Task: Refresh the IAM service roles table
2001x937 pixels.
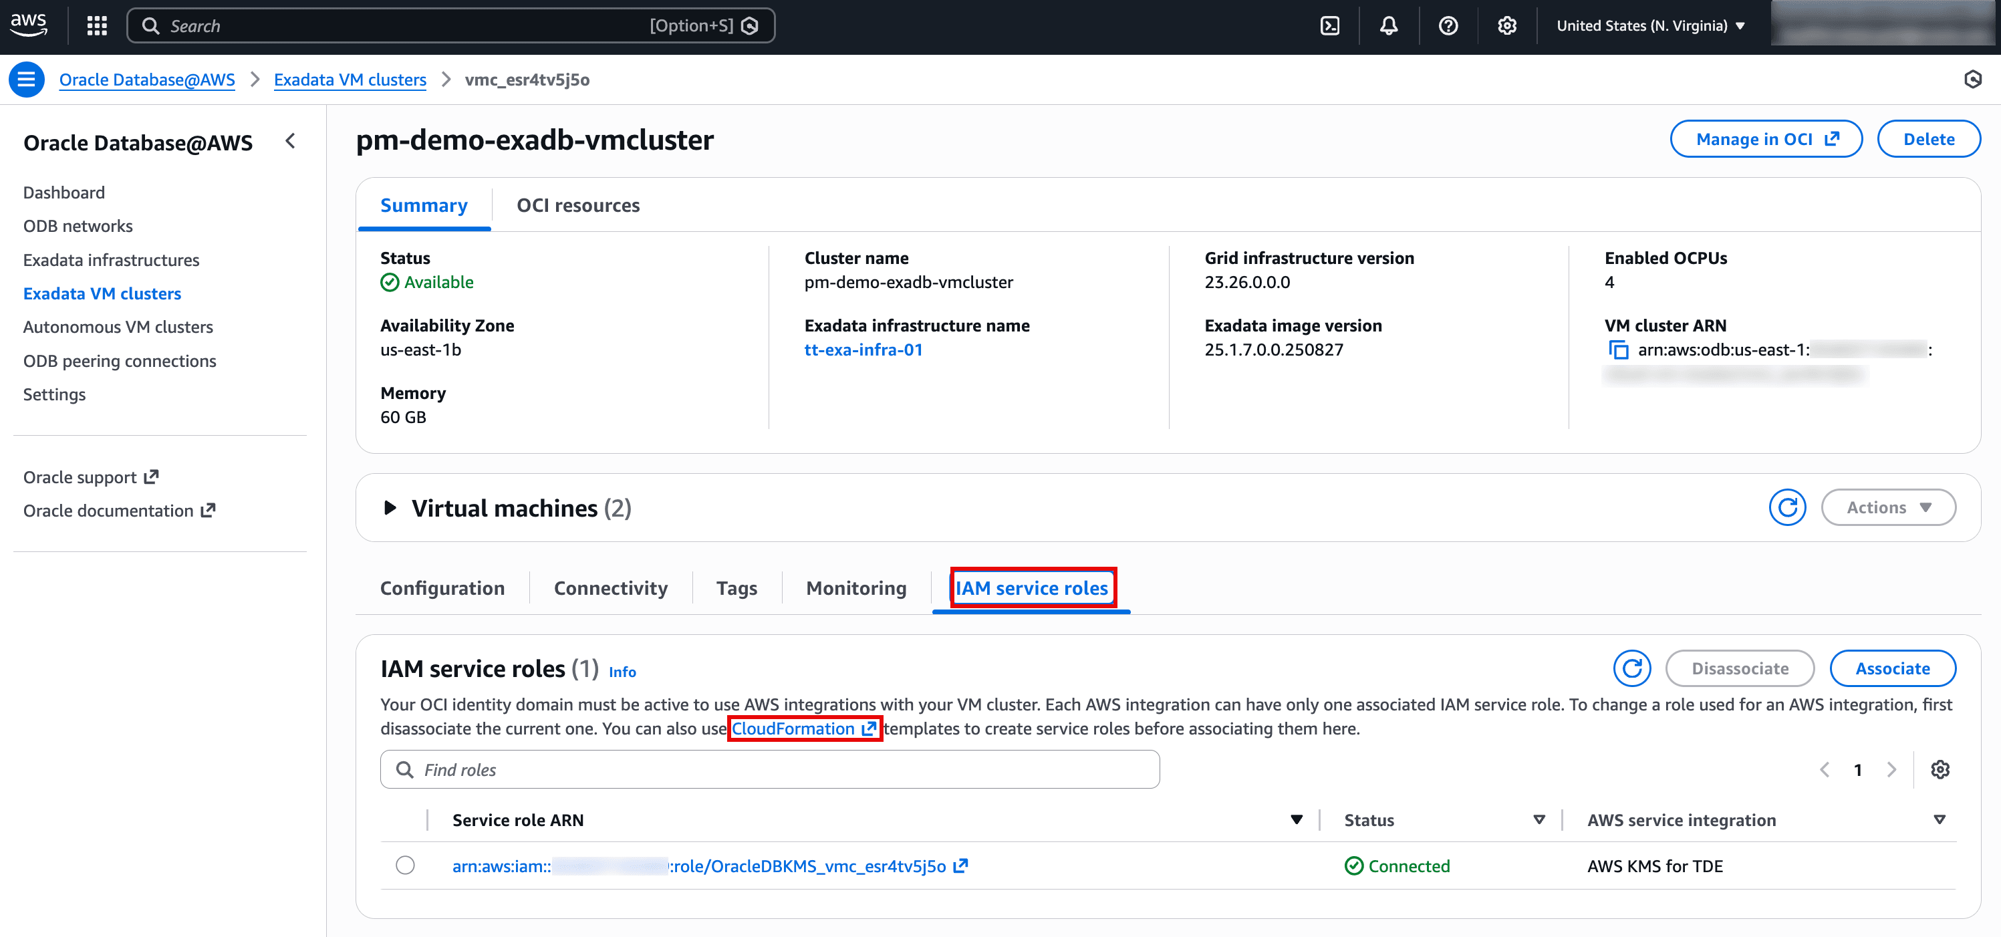Action: pyautogui.click(x=1632, y=668)
